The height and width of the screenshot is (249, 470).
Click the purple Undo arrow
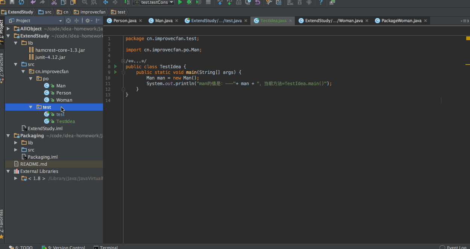pyautogui.click(x=33, y=2)
